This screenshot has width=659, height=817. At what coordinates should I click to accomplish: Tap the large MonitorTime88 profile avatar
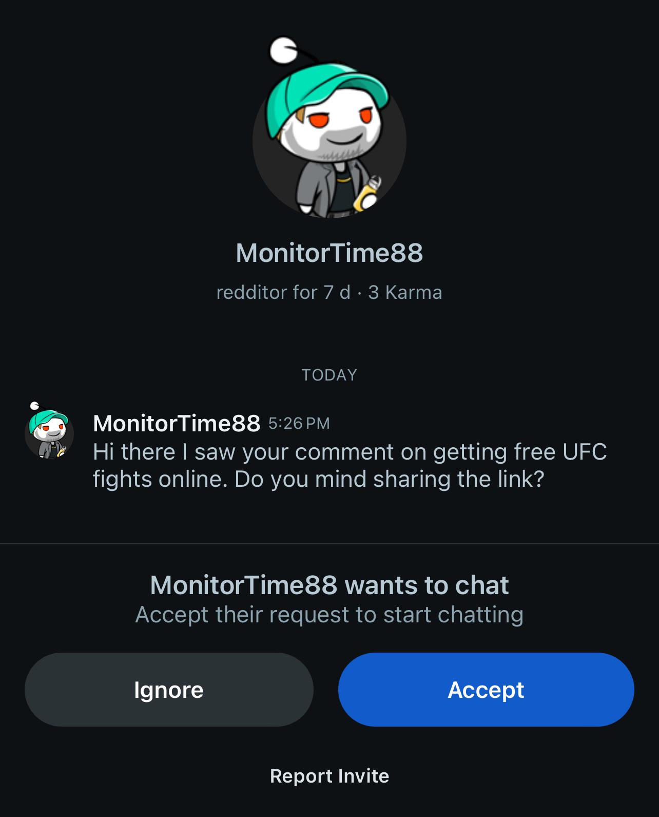pos(329,141)
